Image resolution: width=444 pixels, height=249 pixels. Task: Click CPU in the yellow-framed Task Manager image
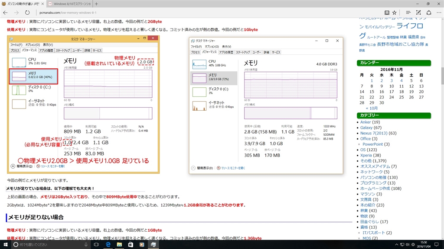(33, 61)
